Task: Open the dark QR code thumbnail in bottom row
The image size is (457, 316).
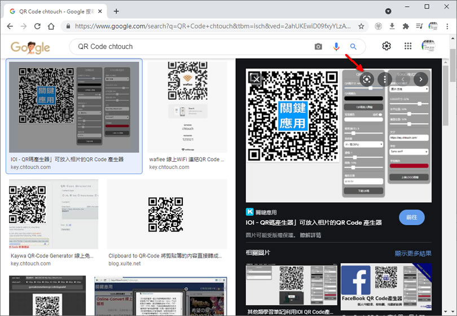Action: (x=47, y=296)
